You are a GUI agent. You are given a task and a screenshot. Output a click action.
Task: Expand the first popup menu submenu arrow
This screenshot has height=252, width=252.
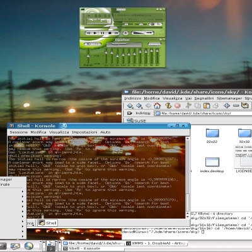tap(23, 192)
